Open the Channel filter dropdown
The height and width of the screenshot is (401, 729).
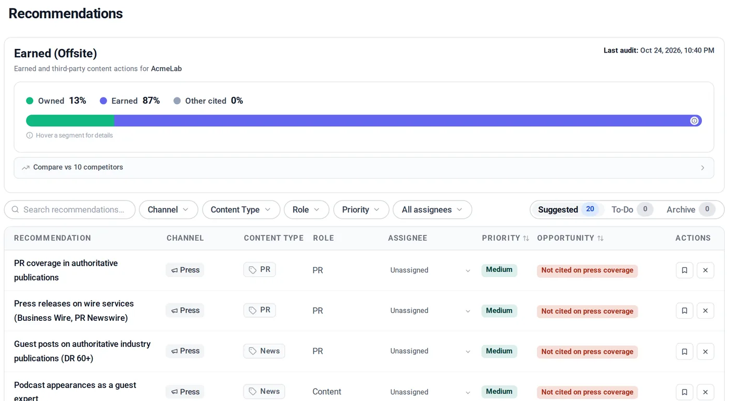pos(168,210)
